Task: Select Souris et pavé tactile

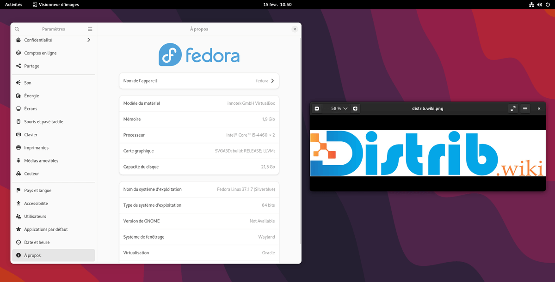Action: pyautogui.click(x=54, y=122)
